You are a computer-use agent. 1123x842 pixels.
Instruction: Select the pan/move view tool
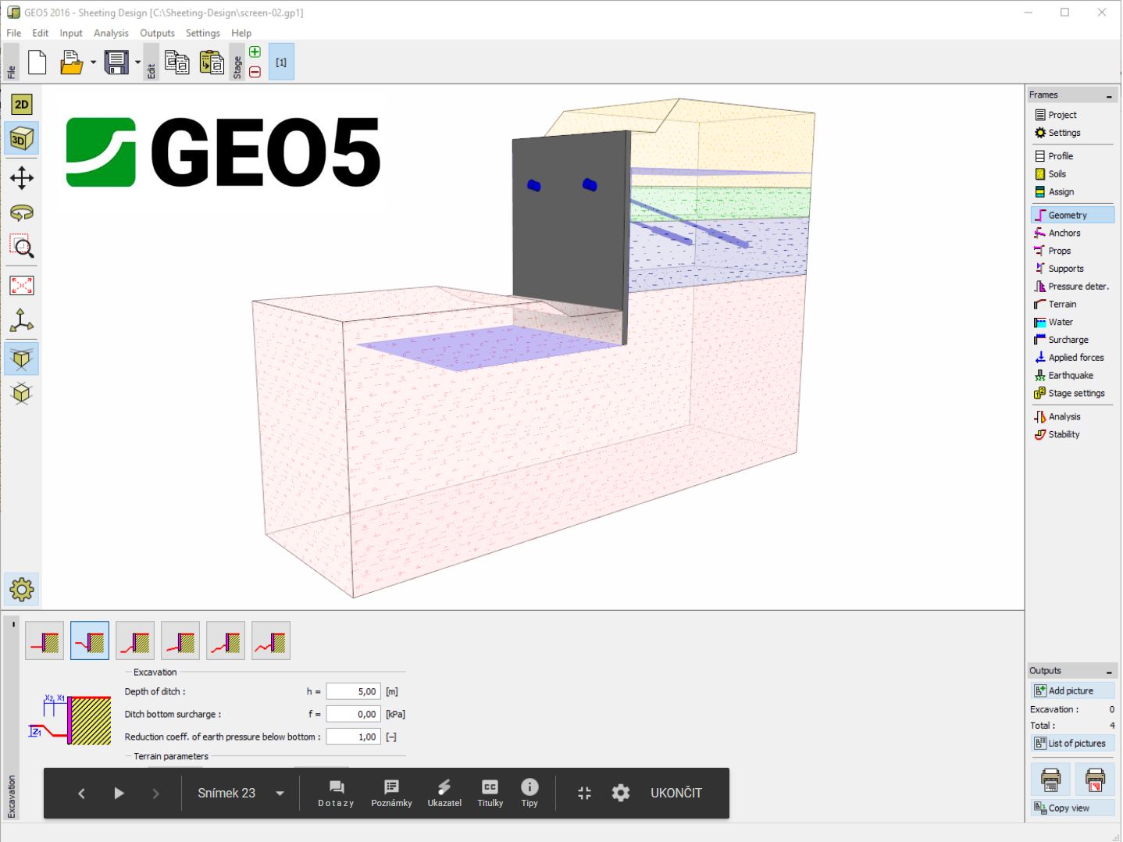[21, 178]
